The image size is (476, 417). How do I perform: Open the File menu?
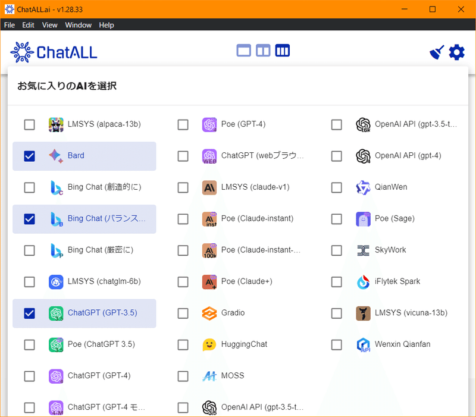9,25
